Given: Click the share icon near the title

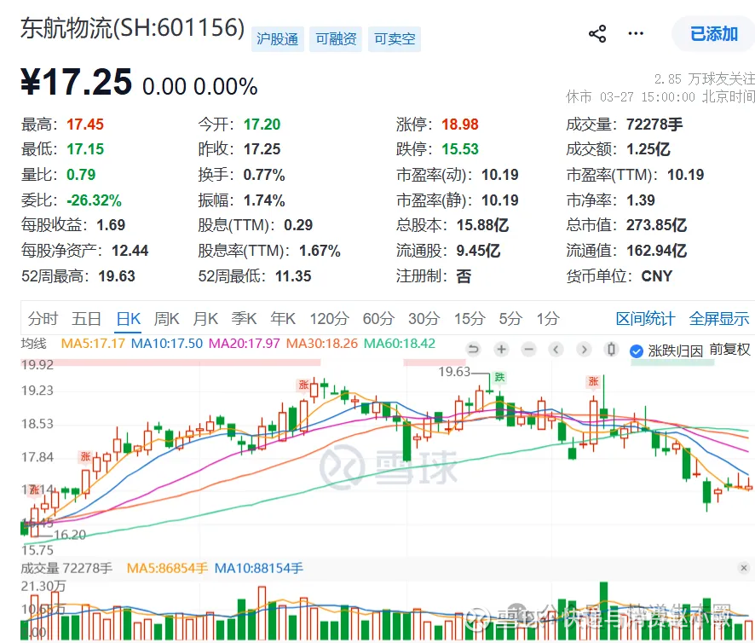Looking at the screenshot, I should pyautogui.click(x=597, y=34).
